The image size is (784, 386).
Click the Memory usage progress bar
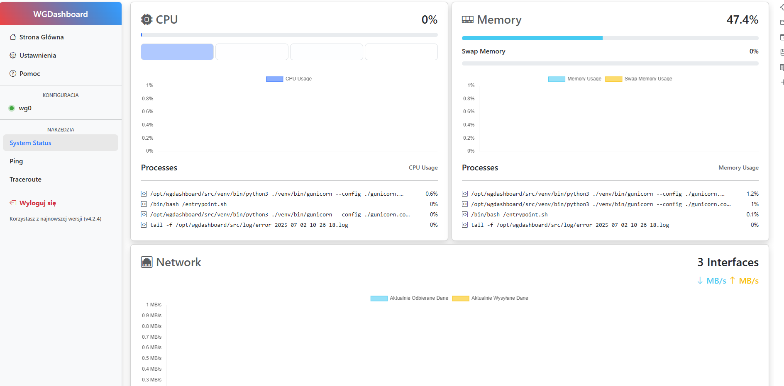click(610, 38)
